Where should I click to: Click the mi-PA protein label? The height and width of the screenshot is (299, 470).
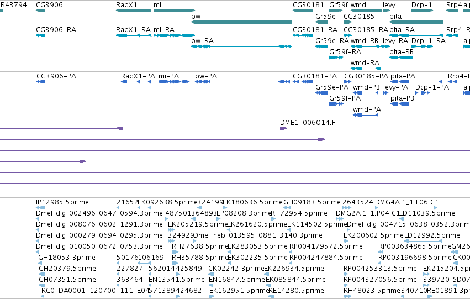169,76
